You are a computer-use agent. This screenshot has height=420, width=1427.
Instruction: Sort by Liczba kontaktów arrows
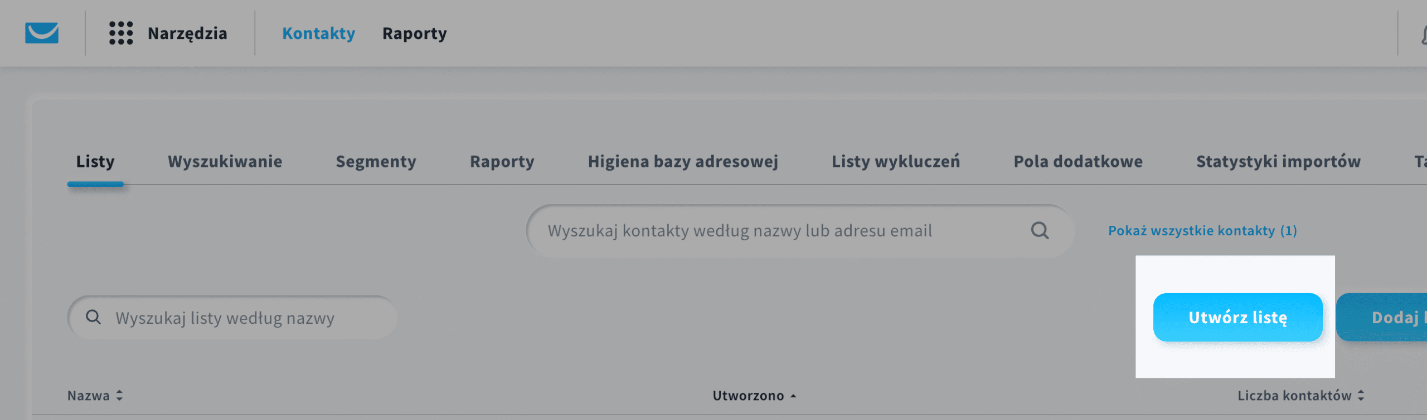1361,396
